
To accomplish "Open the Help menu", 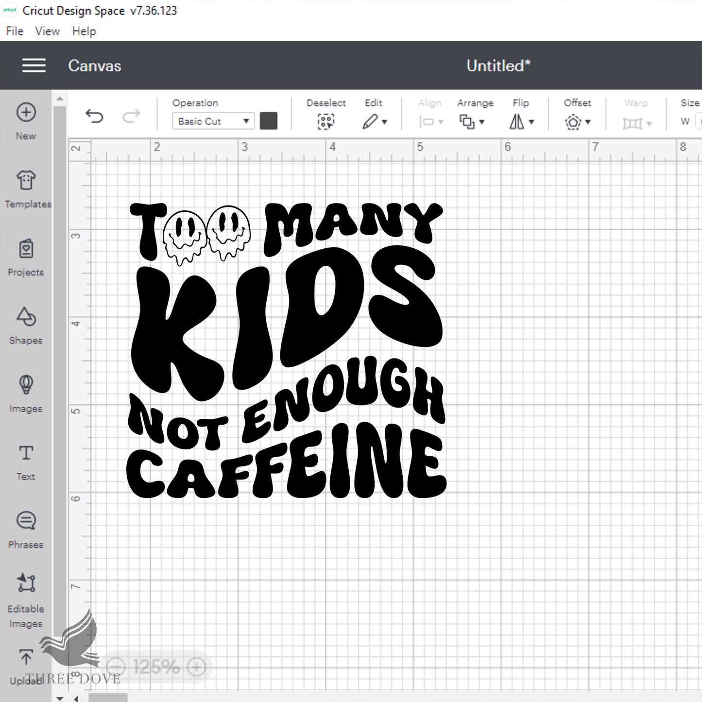I will point(84,31).
